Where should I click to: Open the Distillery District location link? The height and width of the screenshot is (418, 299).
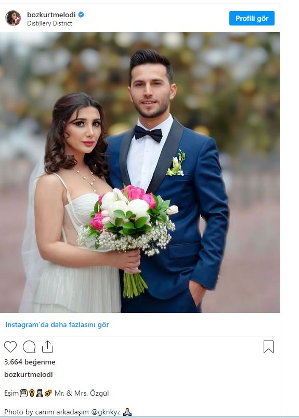(x=49, y=23)
